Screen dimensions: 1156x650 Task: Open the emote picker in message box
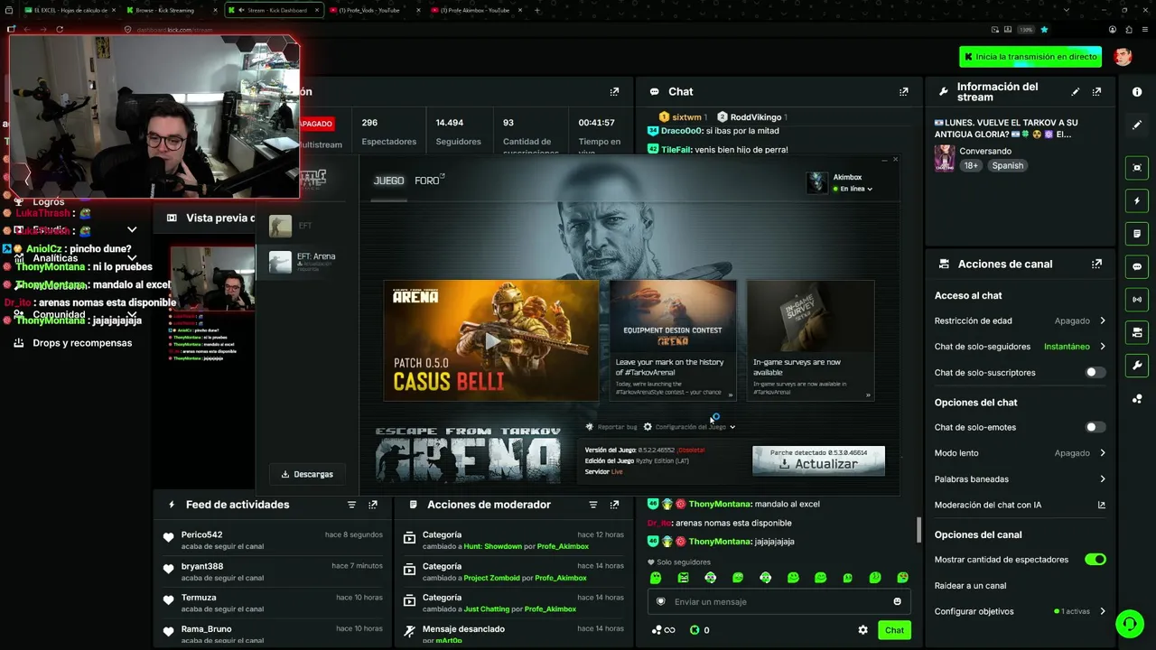pyautogui.click(x=897, y=601)
